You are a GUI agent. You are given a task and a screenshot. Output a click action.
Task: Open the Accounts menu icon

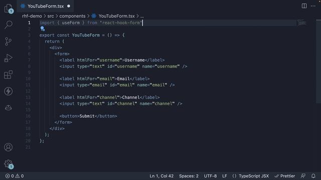[8, 147]
